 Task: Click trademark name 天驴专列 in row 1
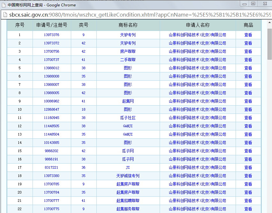point(128,35)
